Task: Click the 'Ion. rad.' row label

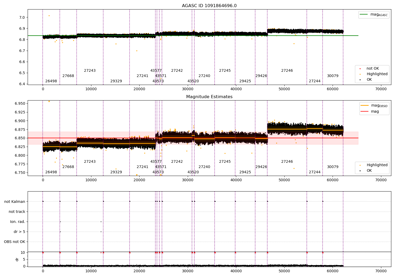Action: 18,222
